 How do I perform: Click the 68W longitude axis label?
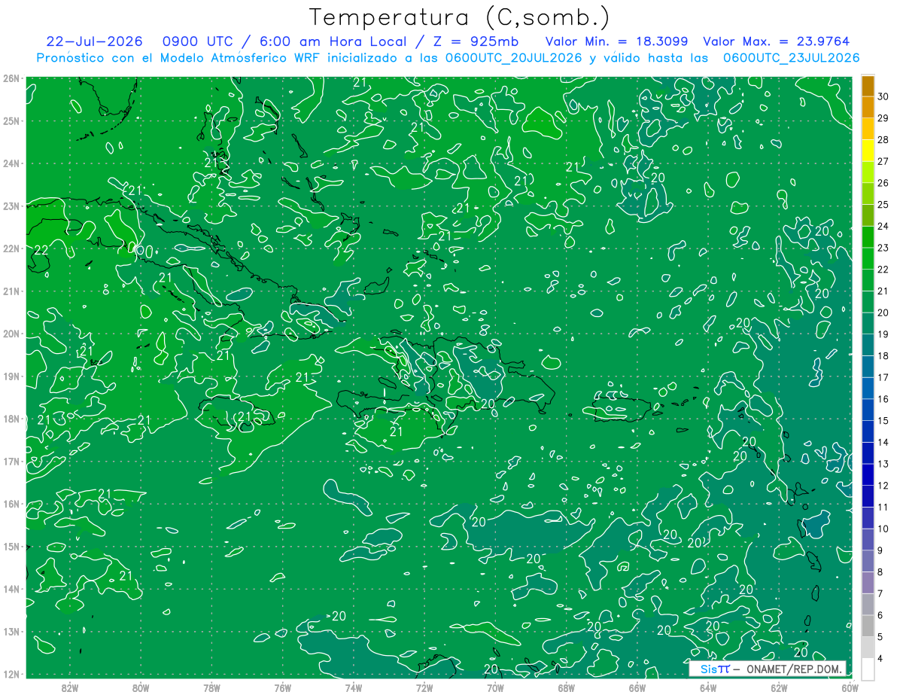click(567, 688)
